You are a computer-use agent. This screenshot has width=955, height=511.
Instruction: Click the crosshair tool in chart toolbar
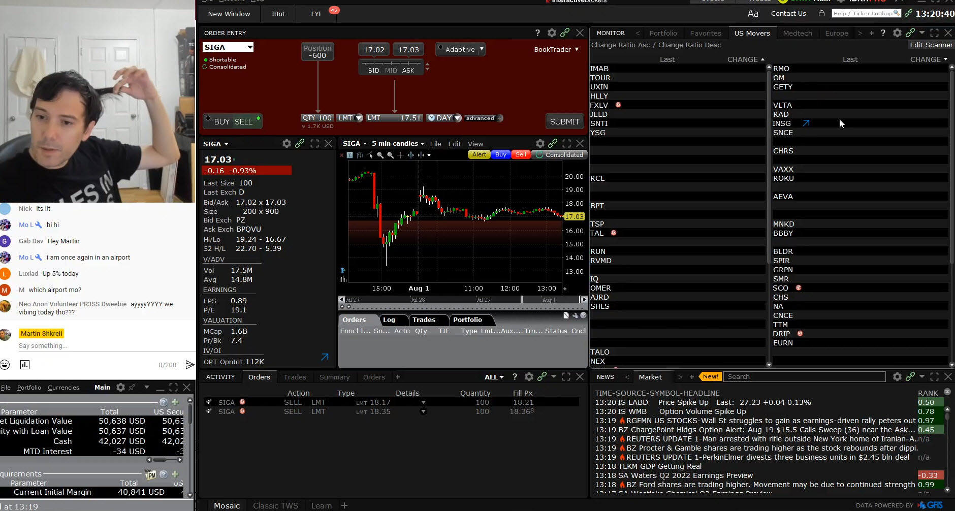tap(400, 155)
